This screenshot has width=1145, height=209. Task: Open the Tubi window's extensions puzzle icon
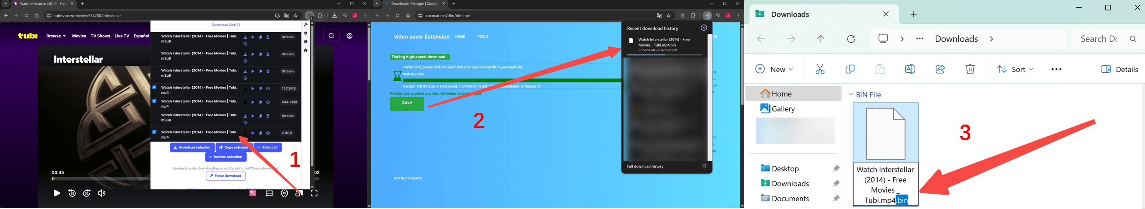320,16
